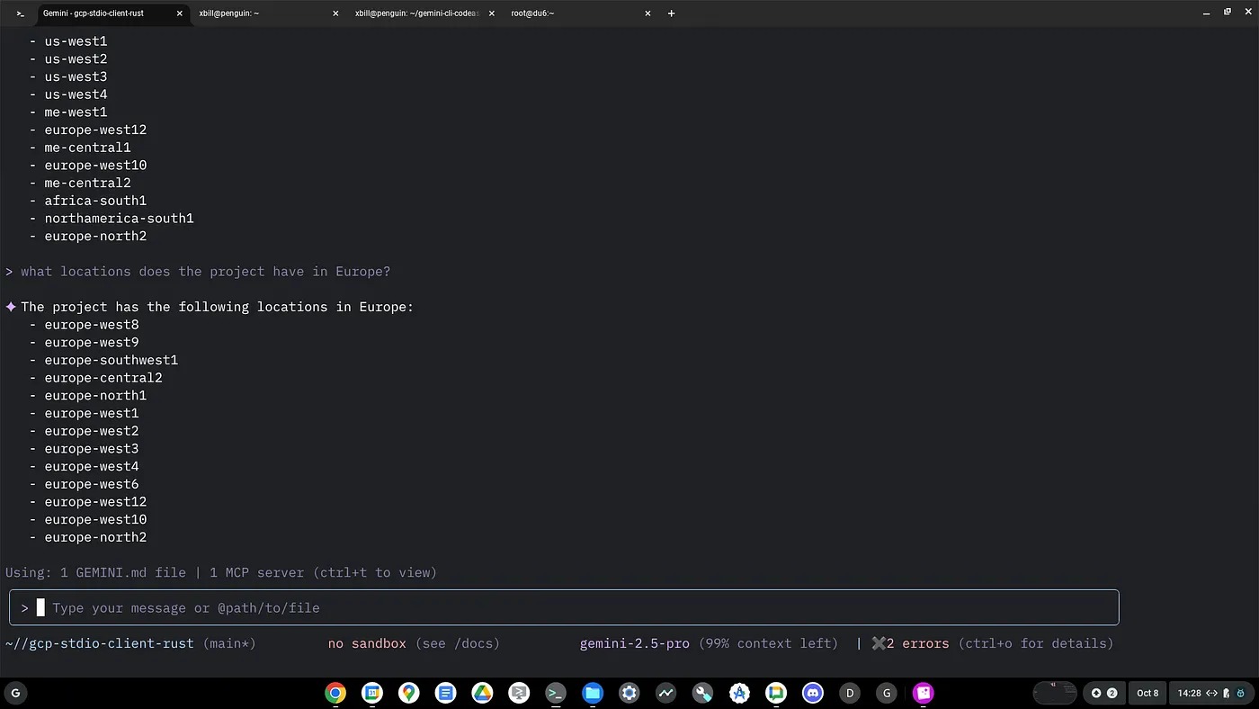1259x709 pixels.
Task: Open Google Maps app icon
Action: [x=408, y=693]
